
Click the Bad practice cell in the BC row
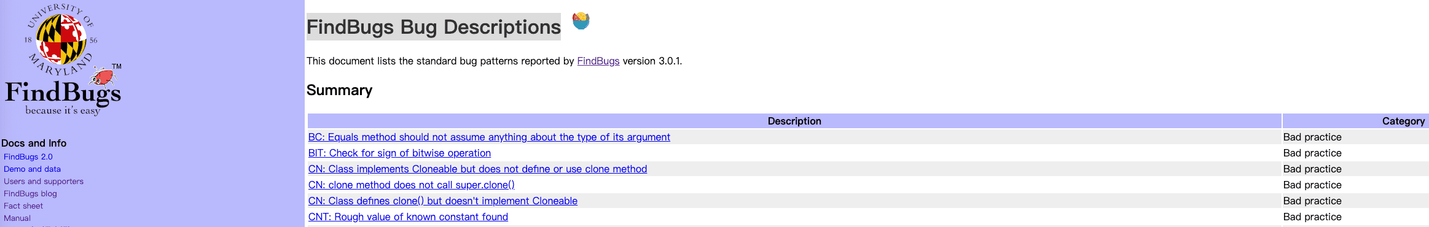click(x=1312, y=137)
